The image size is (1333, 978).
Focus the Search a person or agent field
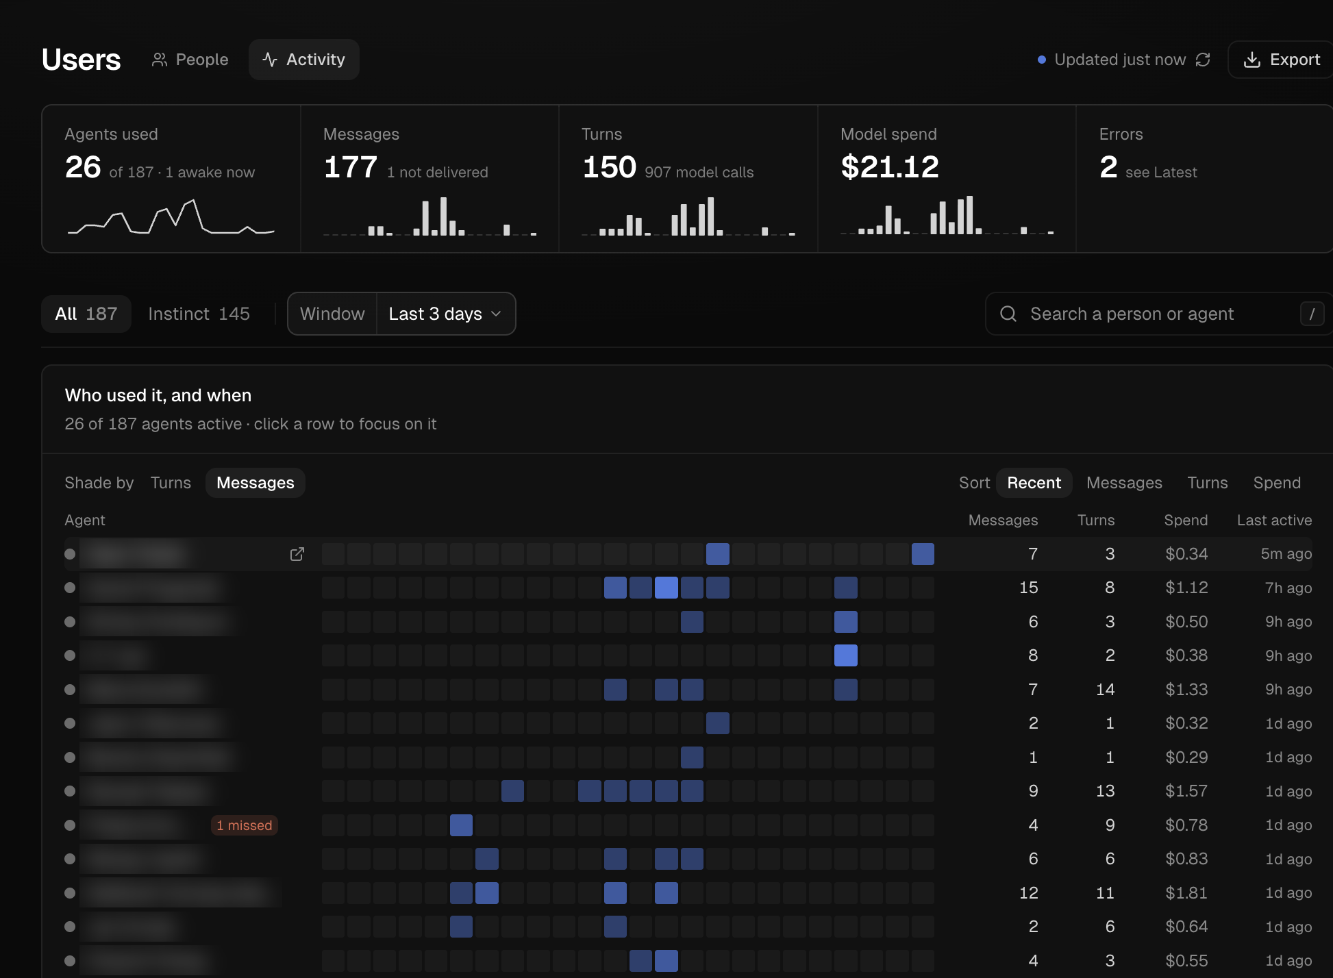1158,314
